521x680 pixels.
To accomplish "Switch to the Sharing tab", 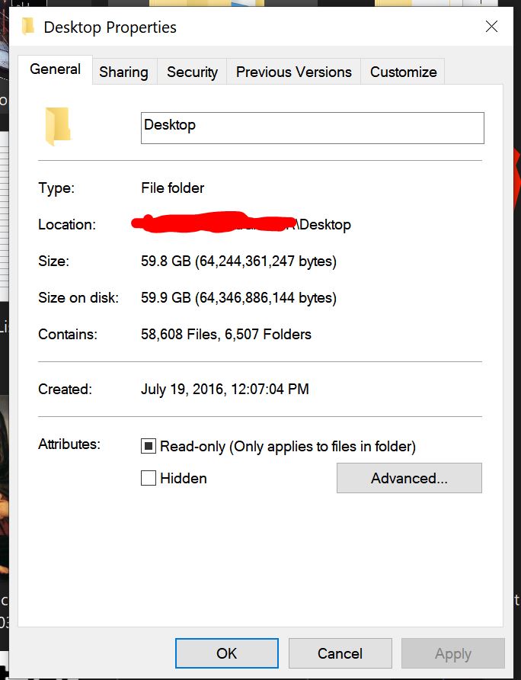I will [123, 72].
